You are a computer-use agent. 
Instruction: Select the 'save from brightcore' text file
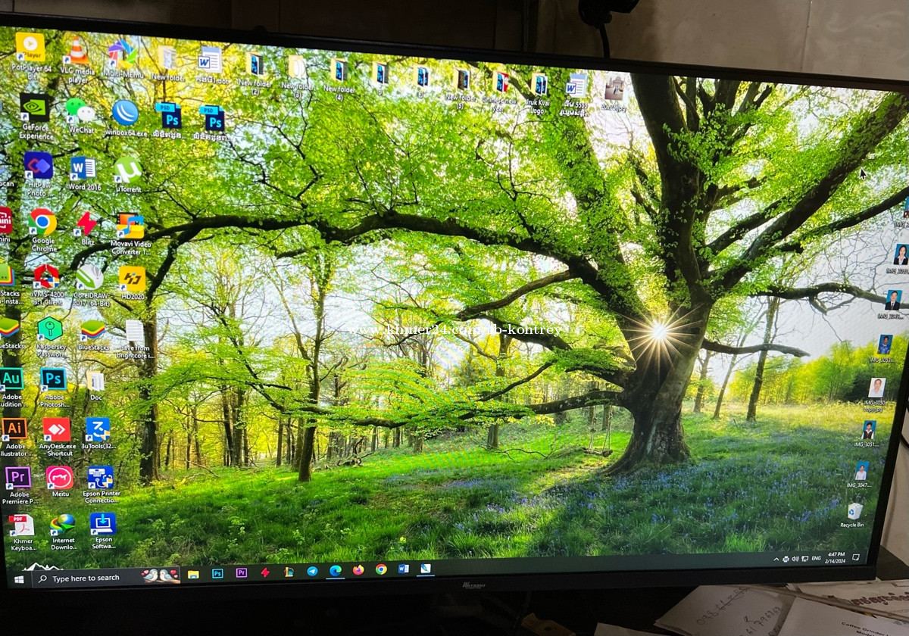coord(135,339)
